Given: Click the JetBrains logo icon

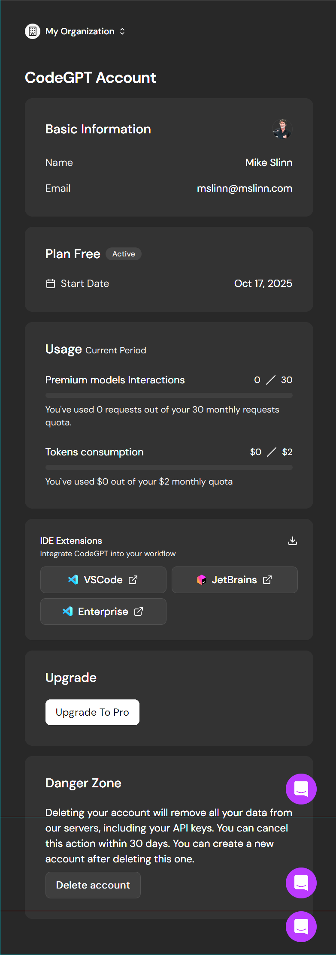Looking at the screenshot, I should [201, 580].
